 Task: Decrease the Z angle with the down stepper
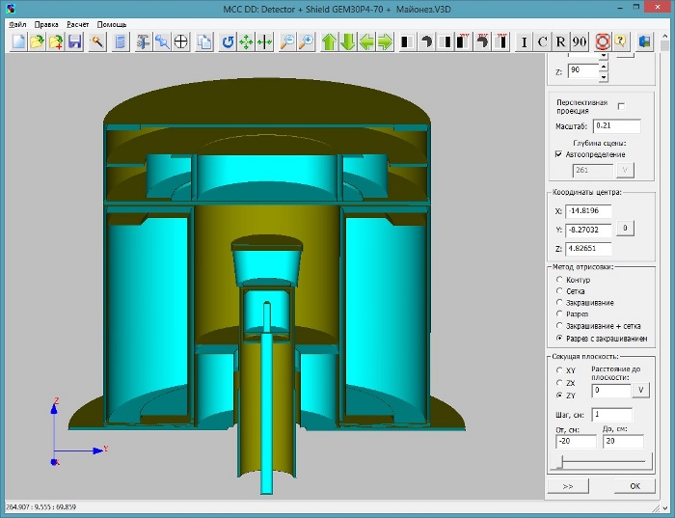[x=604, y=77]
